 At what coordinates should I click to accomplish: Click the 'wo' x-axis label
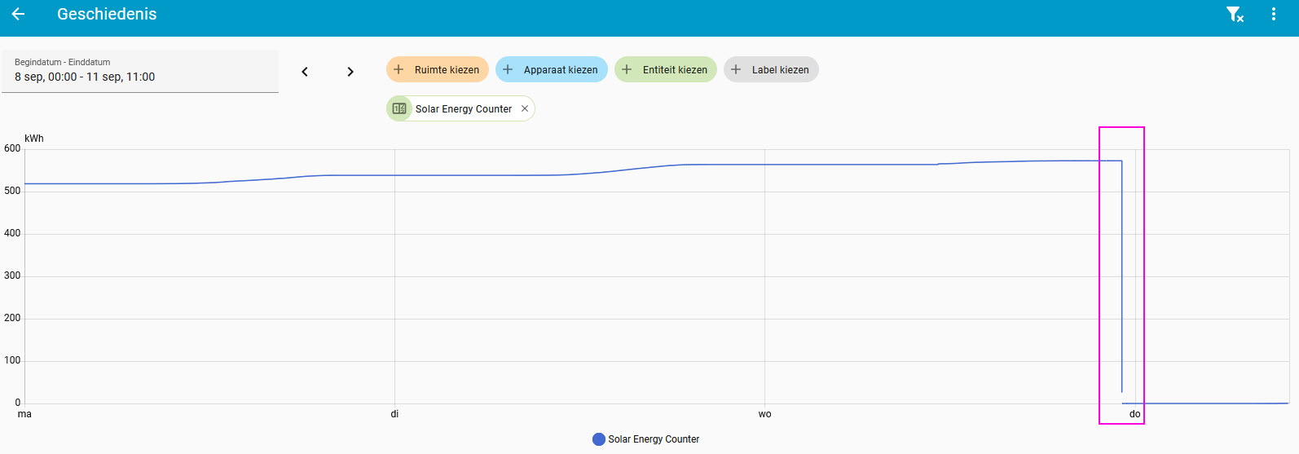point(764,414)
